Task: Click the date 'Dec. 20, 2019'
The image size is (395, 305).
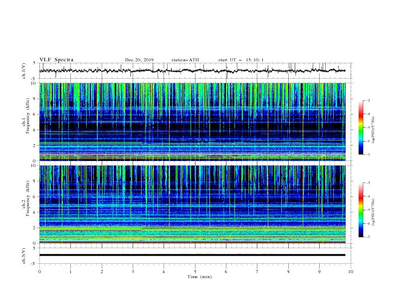Action: [x=139, y=60]
